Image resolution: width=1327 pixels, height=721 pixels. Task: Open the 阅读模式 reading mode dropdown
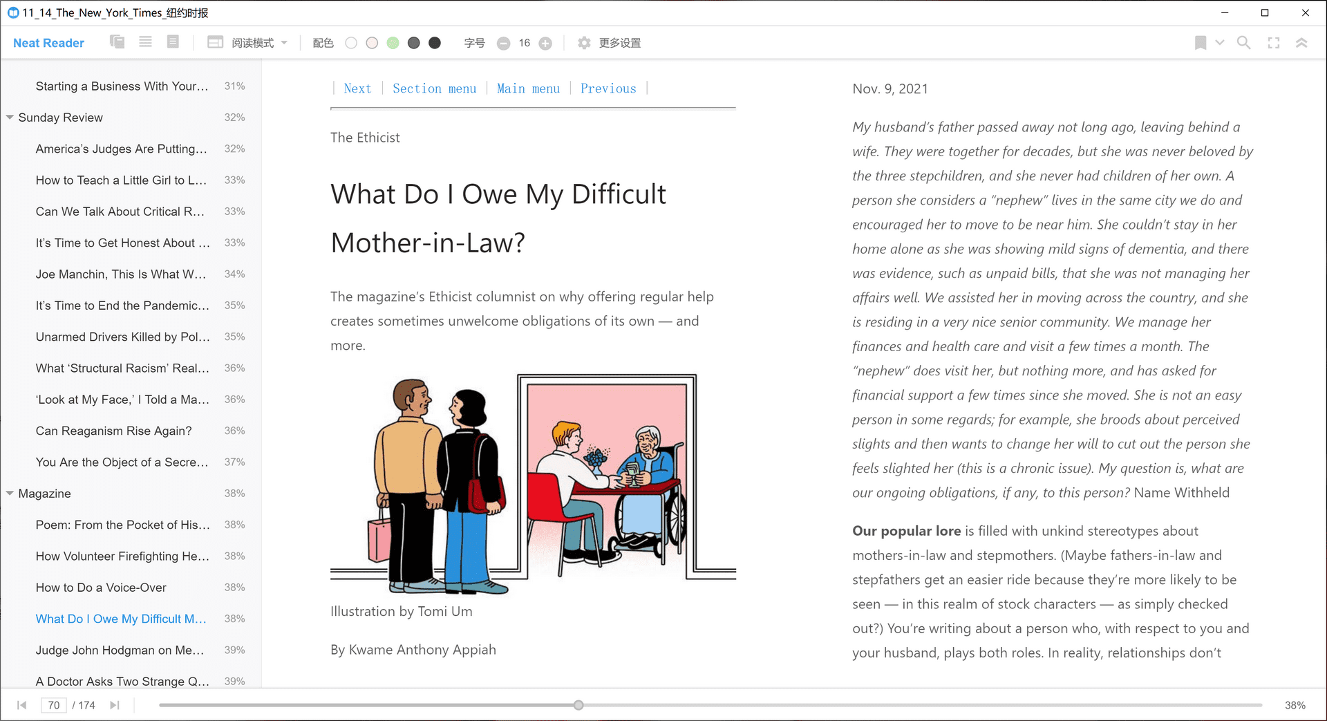(x=247, y=43)
